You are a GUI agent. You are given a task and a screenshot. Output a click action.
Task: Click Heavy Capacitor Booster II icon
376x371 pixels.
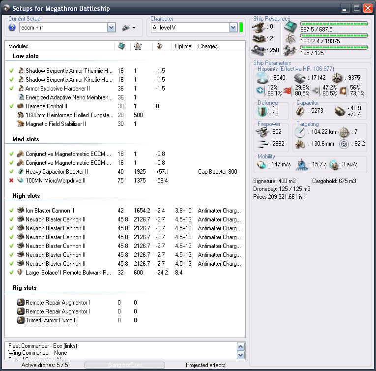pos(21,171)
